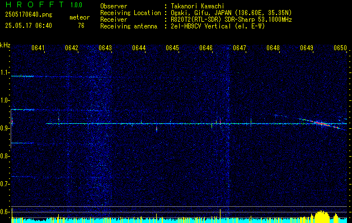Click observer name Takanori Kawachi
The width and height of the screenshot is (352, 223).
pos(198,6)
